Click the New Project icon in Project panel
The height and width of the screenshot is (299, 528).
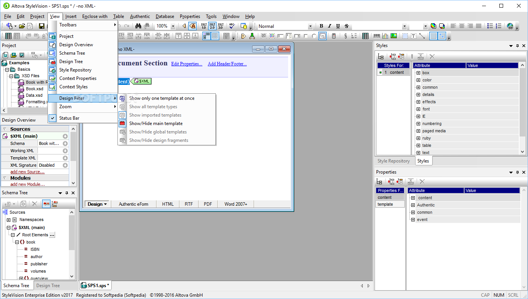tap(5, 55)
